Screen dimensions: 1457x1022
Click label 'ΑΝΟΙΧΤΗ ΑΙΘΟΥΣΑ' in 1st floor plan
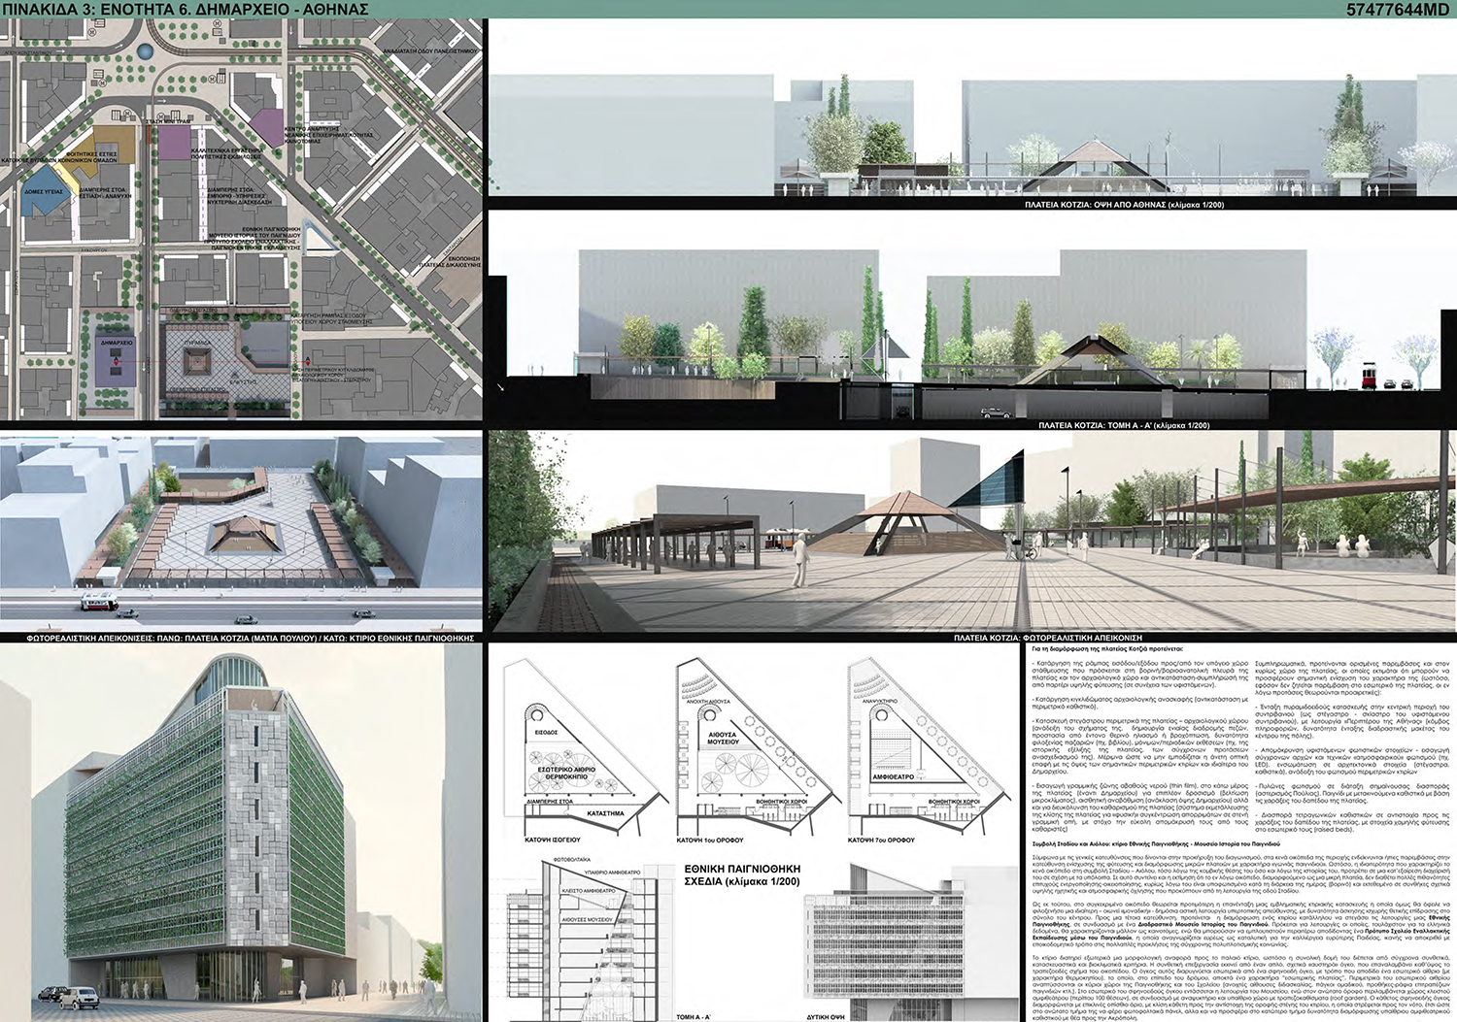(708, 700)
